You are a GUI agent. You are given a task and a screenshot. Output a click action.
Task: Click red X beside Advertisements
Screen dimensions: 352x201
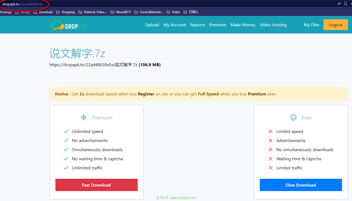pos(271,140)
